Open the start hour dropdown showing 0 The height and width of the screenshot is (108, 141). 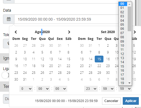coord(26,89)
